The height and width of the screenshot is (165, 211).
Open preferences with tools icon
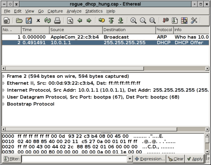coord(194,21)
